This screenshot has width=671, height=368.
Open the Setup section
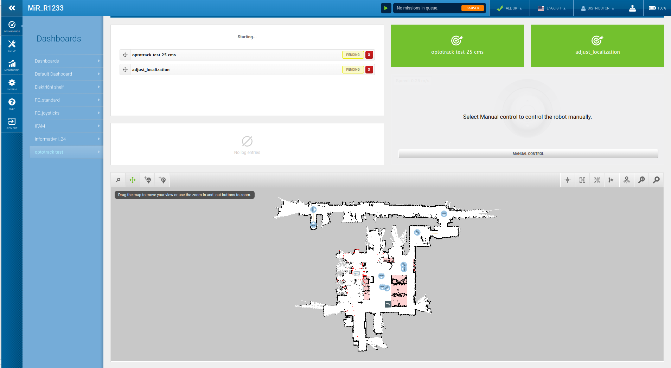[x=12, y=45]
